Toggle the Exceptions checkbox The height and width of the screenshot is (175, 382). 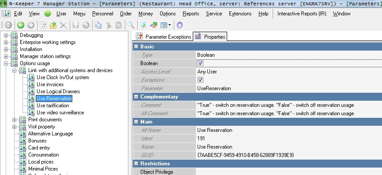201,80
